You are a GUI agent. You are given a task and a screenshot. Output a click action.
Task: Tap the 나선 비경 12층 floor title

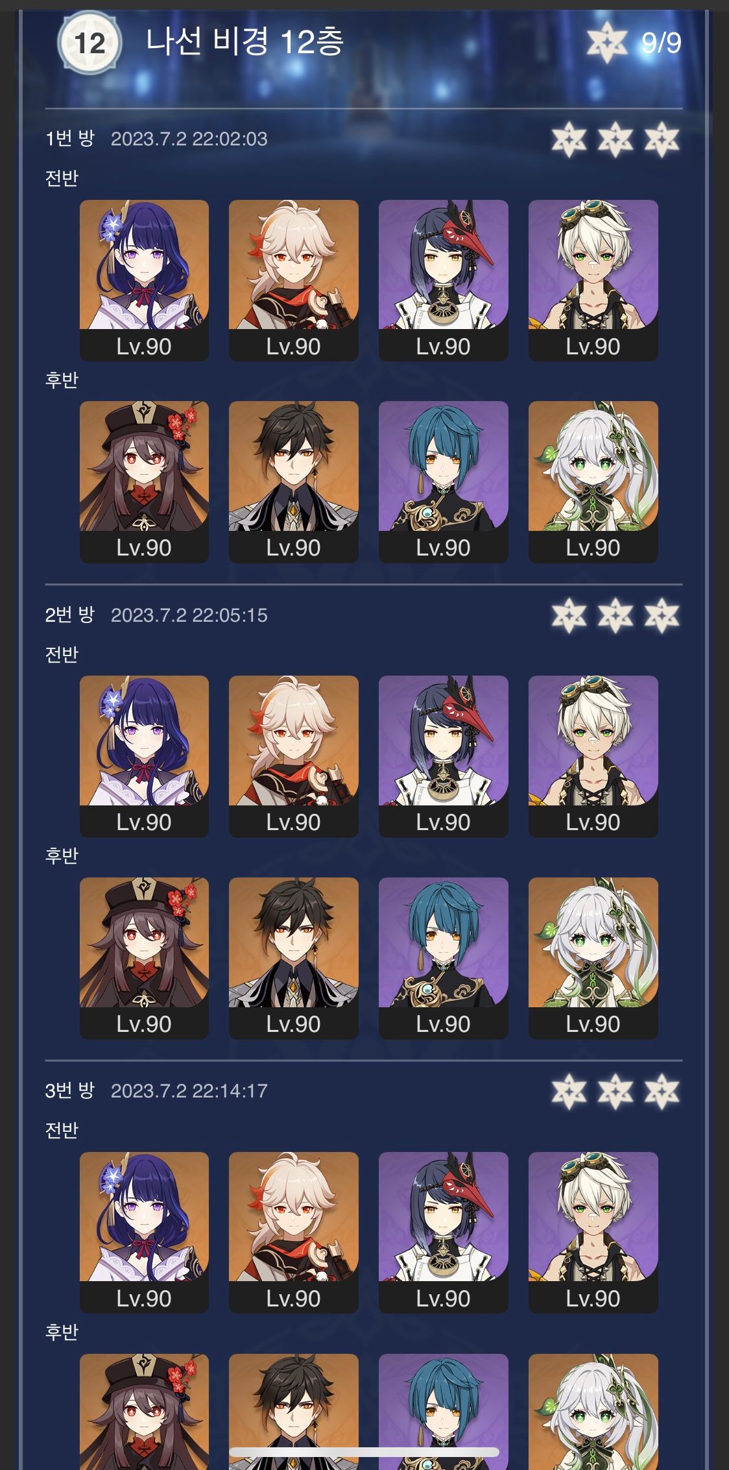[x=245, y=42]
